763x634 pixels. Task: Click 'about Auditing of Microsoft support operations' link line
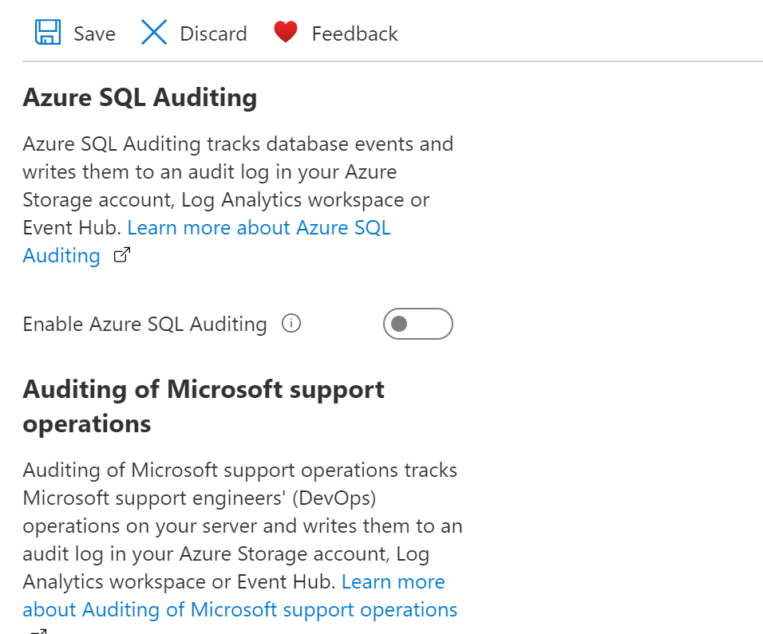(239, 609)
